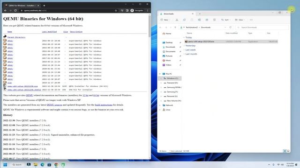
Task: Open Microsoft Edge from the taskbar
Action: pos(42,165)
